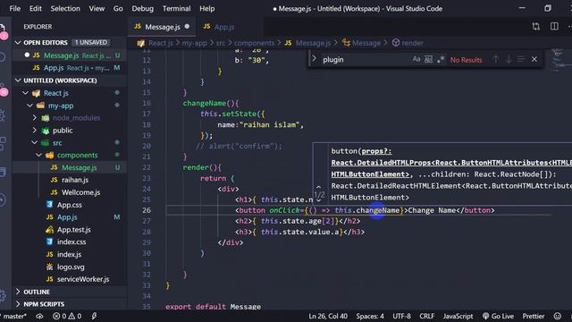Open Message.js in the components folder tree
This screenshot has width=572, height=322.
pos(80,167)
